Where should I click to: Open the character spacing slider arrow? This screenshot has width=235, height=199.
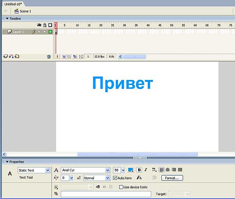coord(72,178)
